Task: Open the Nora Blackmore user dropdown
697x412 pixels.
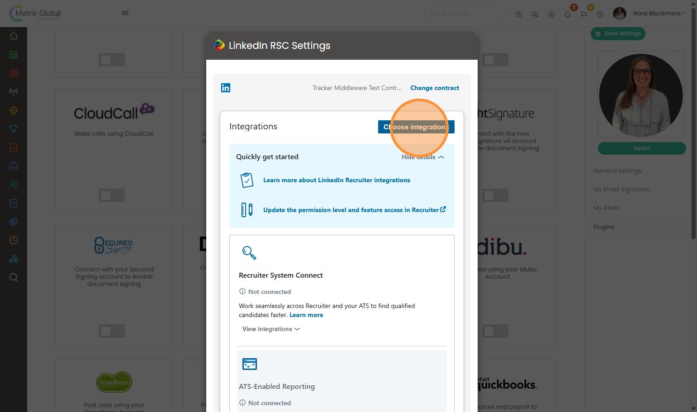Action: click(x=659, y=14)
